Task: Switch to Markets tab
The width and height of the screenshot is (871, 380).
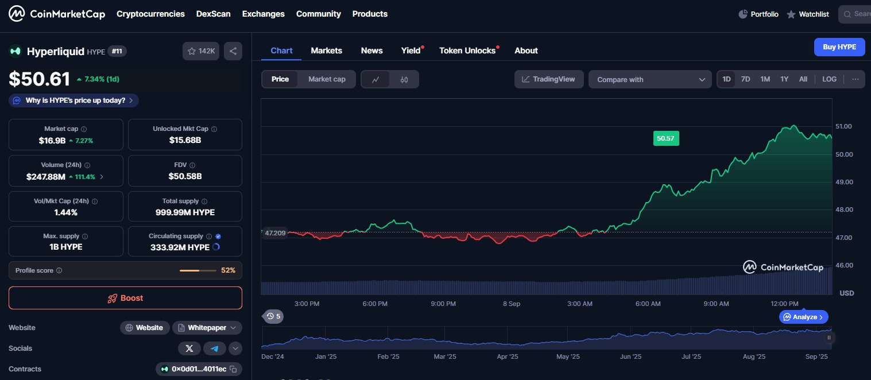Action: point(326,51)
